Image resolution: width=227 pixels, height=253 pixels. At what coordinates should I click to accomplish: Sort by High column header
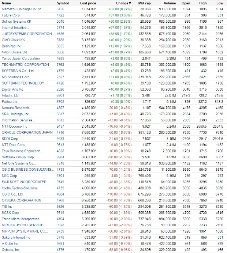203,3
